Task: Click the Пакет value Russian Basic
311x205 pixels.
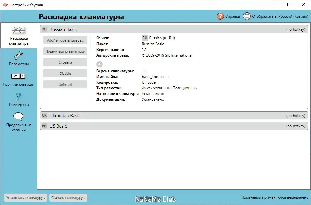Action: click(153, 44)
